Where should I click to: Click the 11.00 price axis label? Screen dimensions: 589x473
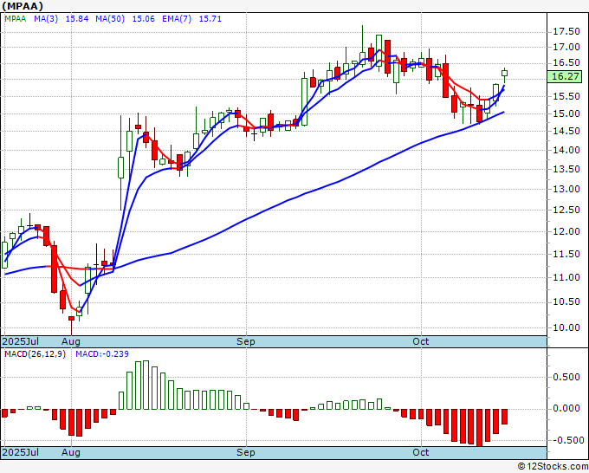tap(566, 277)
